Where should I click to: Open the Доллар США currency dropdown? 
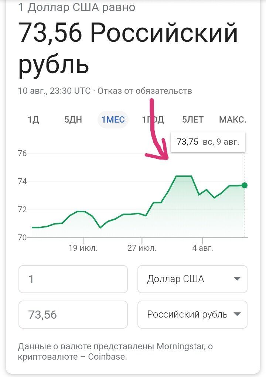192,279
